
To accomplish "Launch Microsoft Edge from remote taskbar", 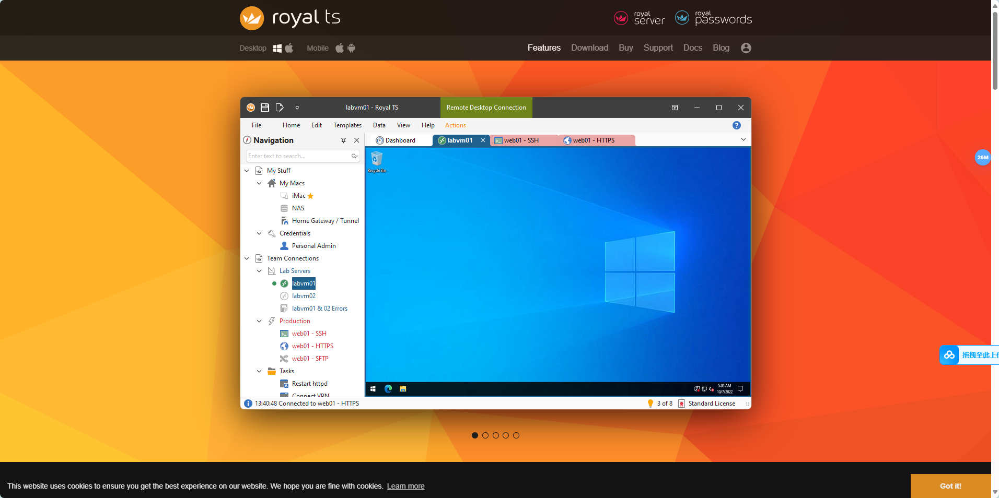I will 388,389.
